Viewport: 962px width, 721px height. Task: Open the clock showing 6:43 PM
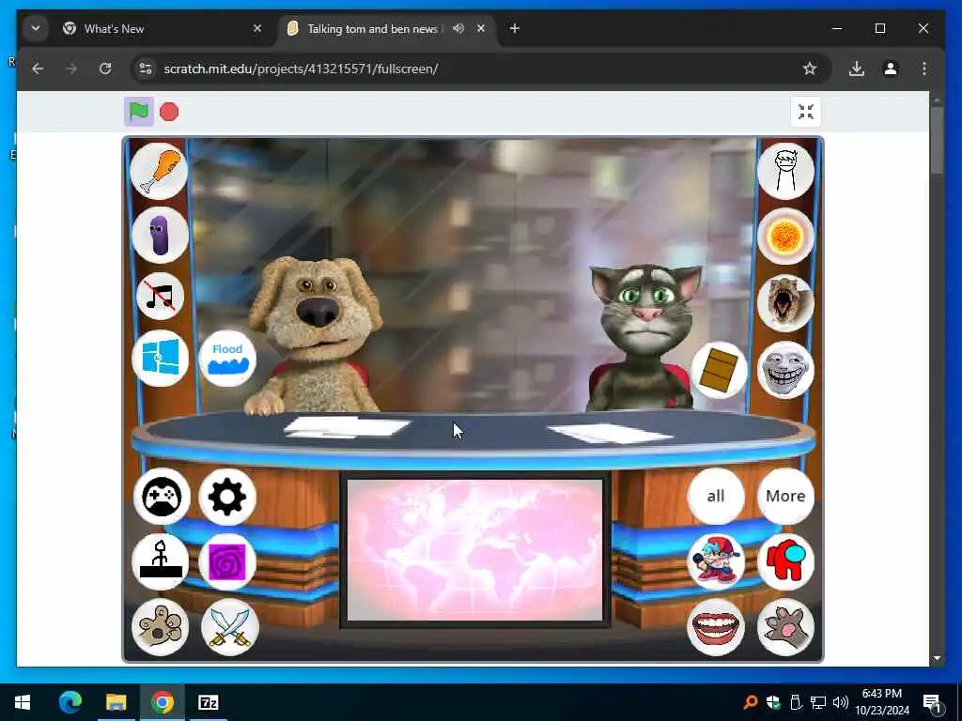tap(882, 702)
